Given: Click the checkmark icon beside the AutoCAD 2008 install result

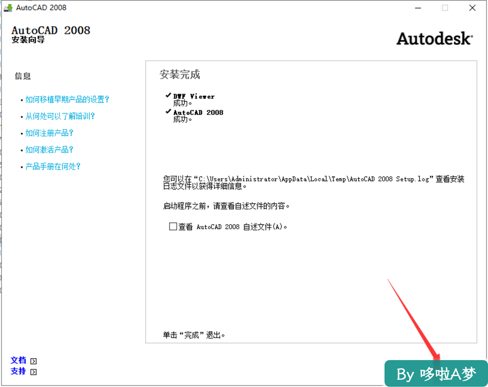Looking at the screenshot, I should click(x=168, y=111).
